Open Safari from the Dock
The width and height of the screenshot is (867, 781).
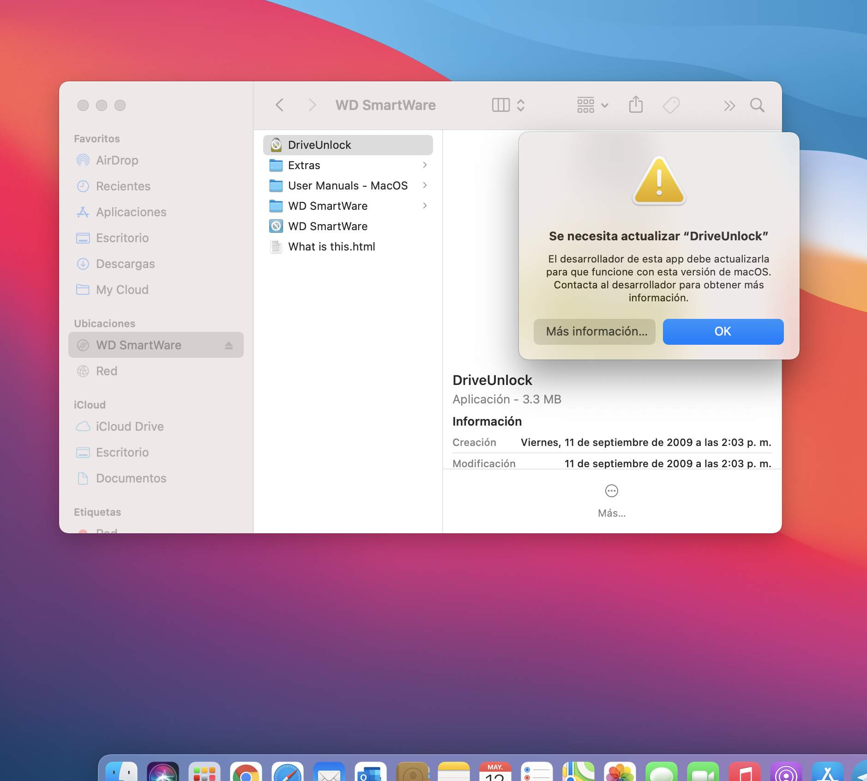point(288,772)
